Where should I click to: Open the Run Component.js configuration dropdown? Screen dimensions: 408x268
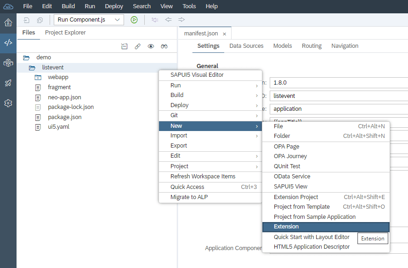click(x=88, y=20)
